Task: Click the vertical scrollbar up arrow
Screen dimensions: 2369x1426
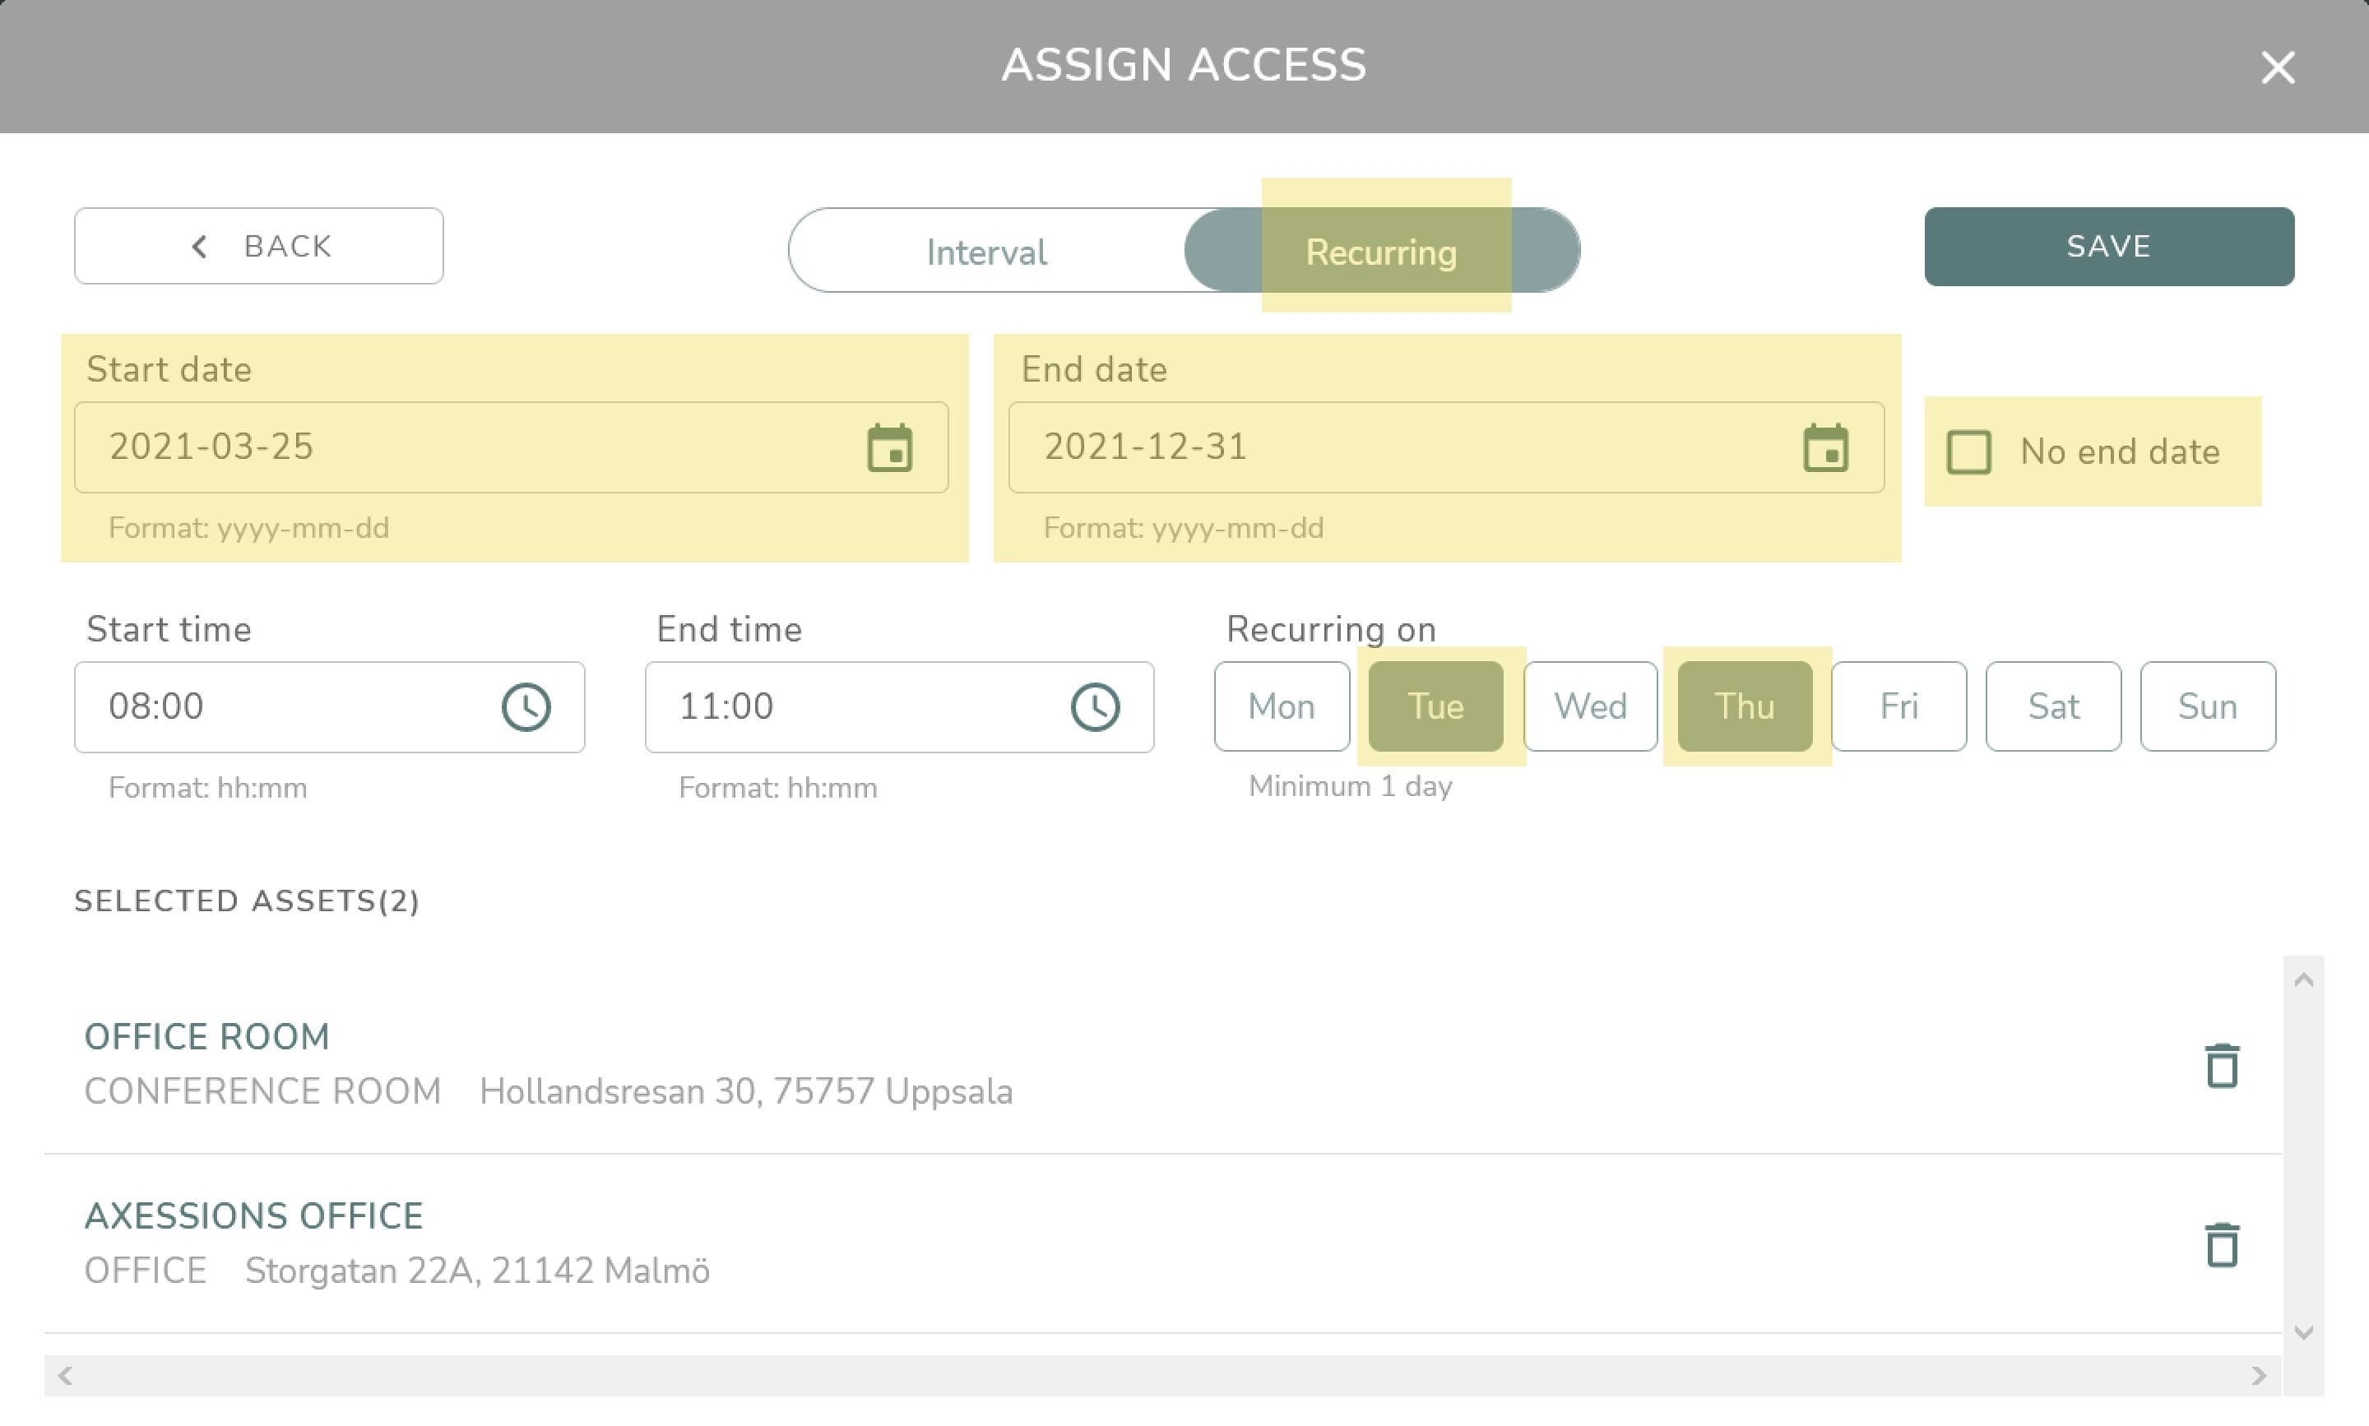Action: tap(2304, 979)
